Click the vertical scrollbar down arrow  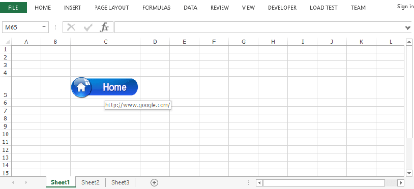[x=409, y=173]
